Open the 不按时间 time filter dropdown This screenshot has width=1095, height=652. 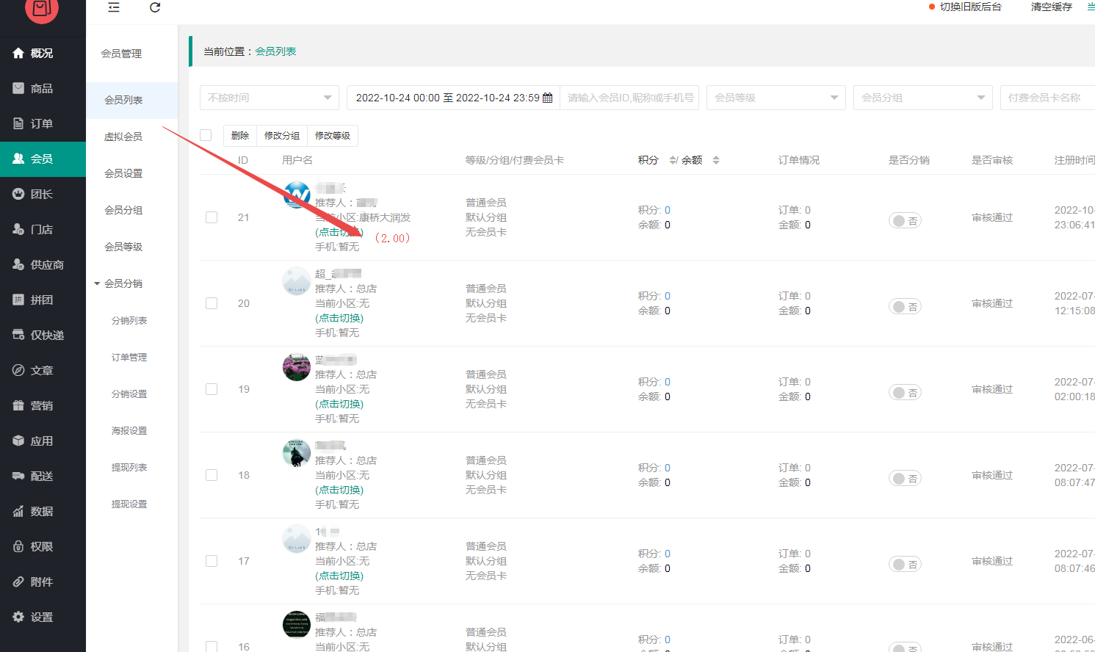270,98
